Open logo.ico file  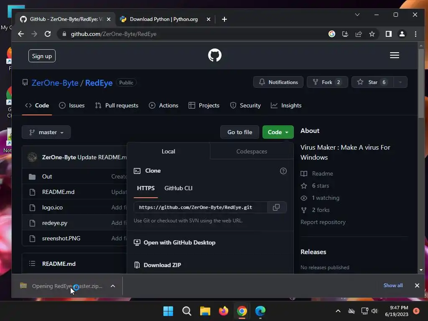pos(52,207)
